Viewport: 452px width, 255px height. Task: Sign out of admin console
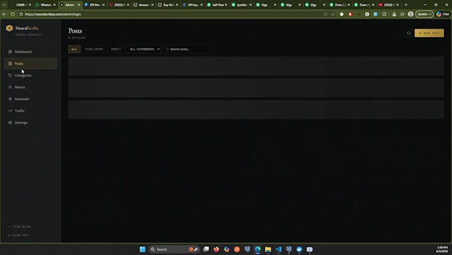click(18, 235)
